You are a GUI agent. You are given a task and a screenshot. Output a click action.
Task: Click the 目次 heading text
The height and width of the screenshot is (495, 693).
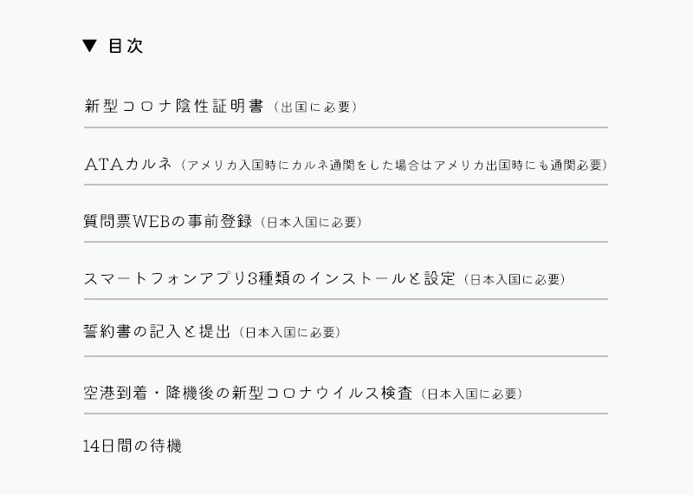coord(126,46)
